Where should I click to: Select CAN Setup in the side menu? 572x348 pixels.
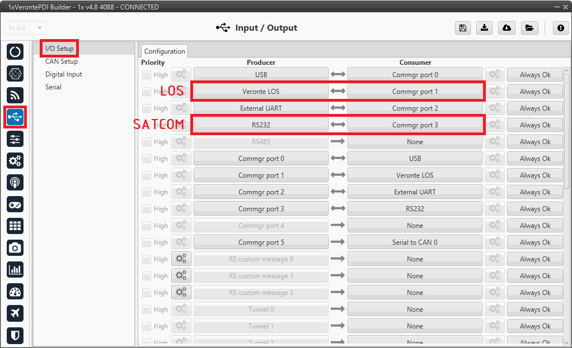coord(62,61)
